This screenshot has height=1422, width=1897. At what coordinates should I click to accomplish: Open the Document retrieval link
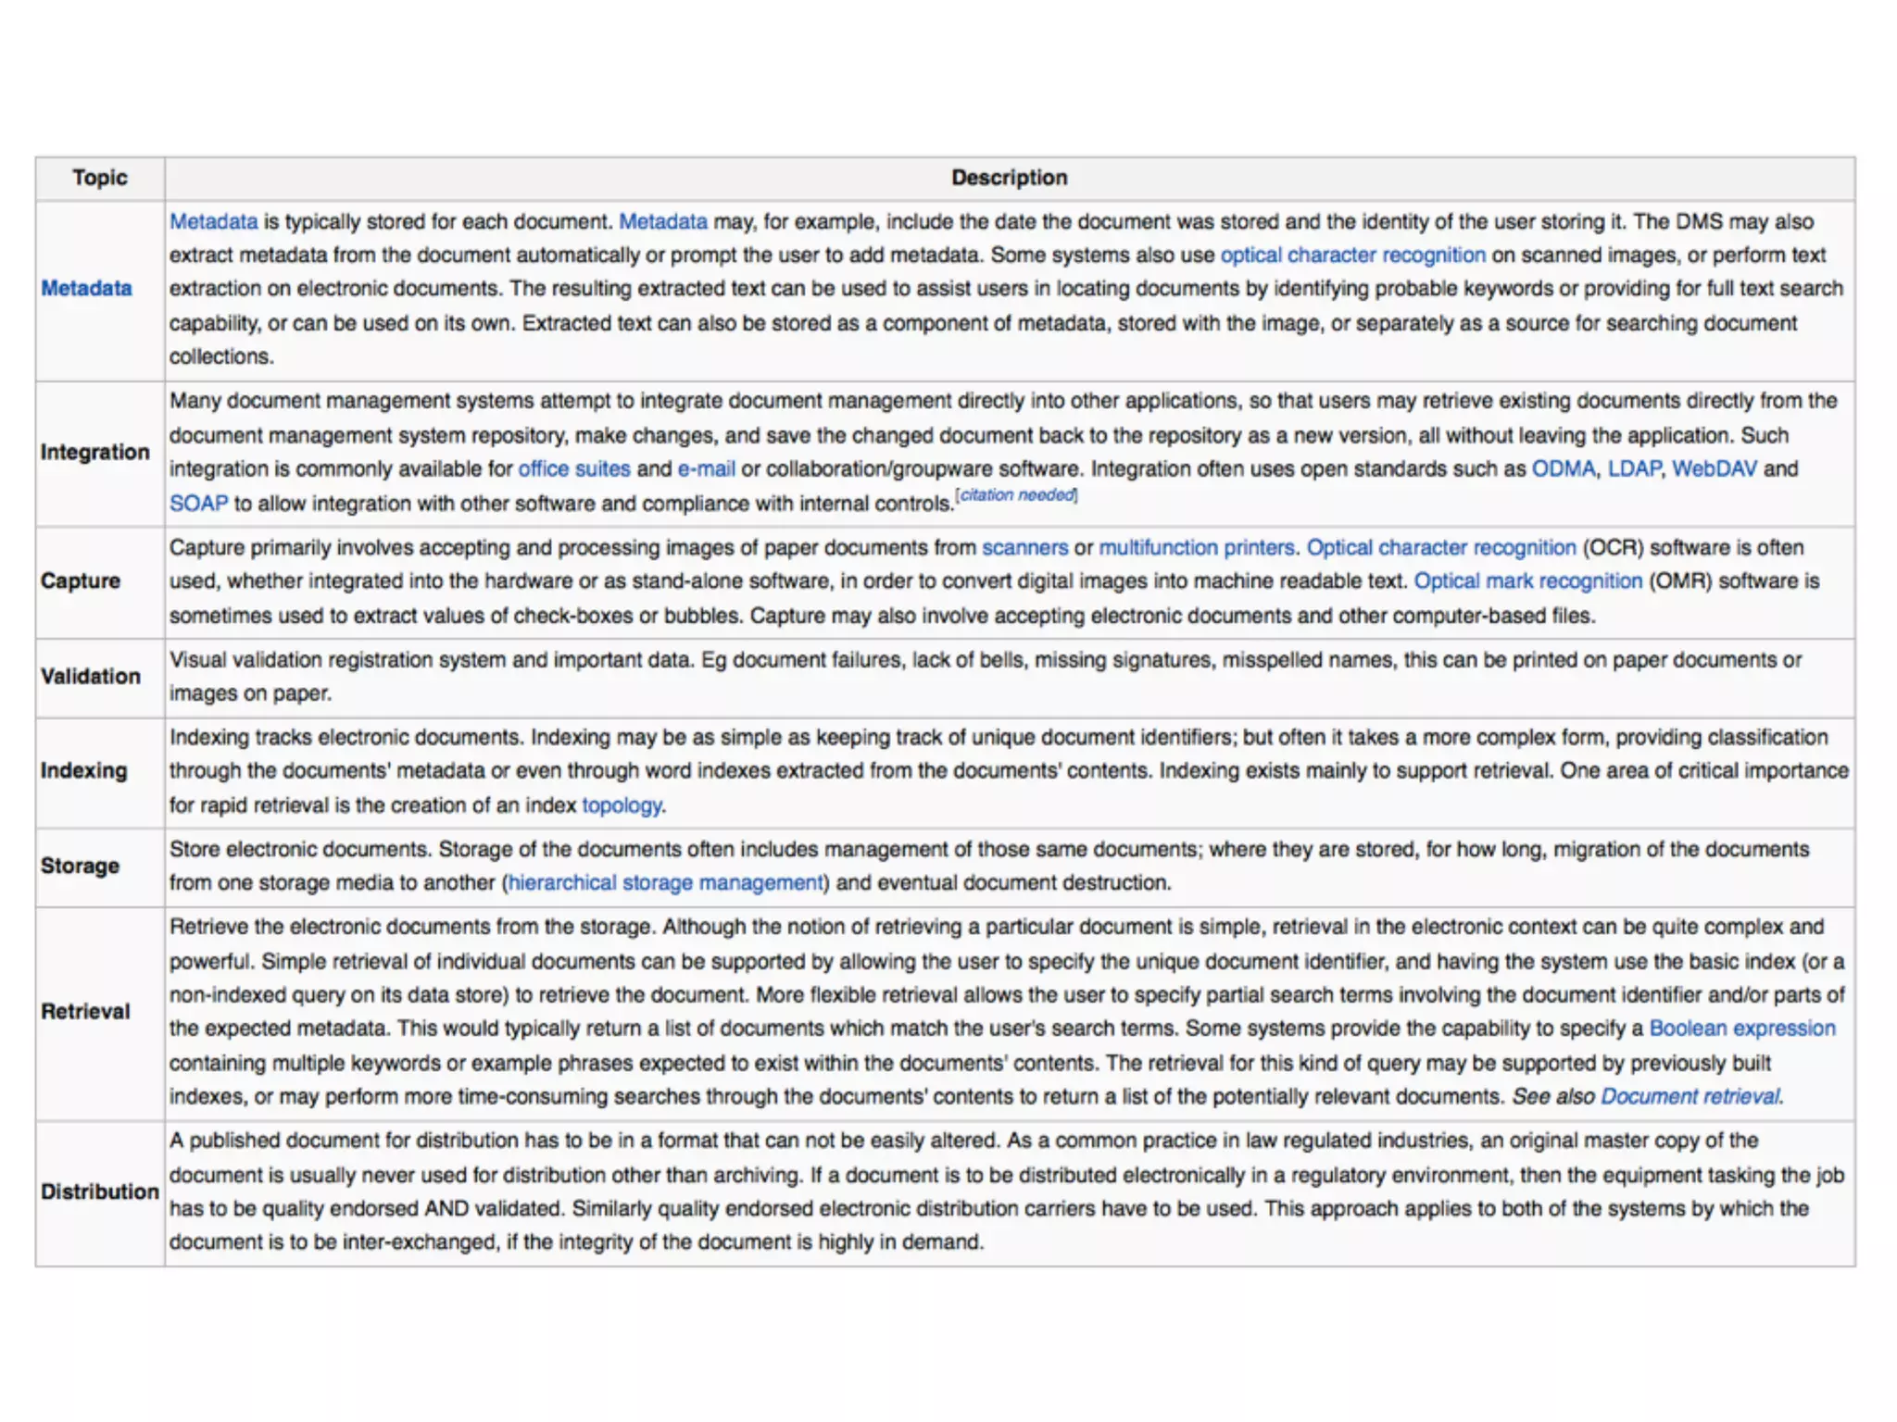pyautogui.click(x=1690, y=1097)
